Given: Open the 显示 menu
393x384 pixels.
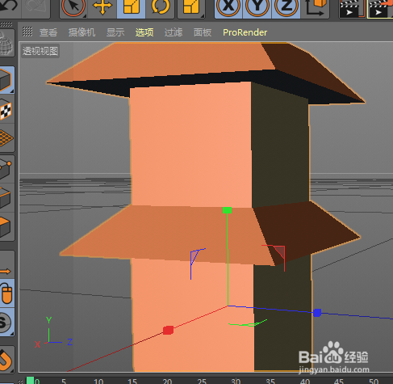Looking at the screenshot, I should tap(115, 32).
